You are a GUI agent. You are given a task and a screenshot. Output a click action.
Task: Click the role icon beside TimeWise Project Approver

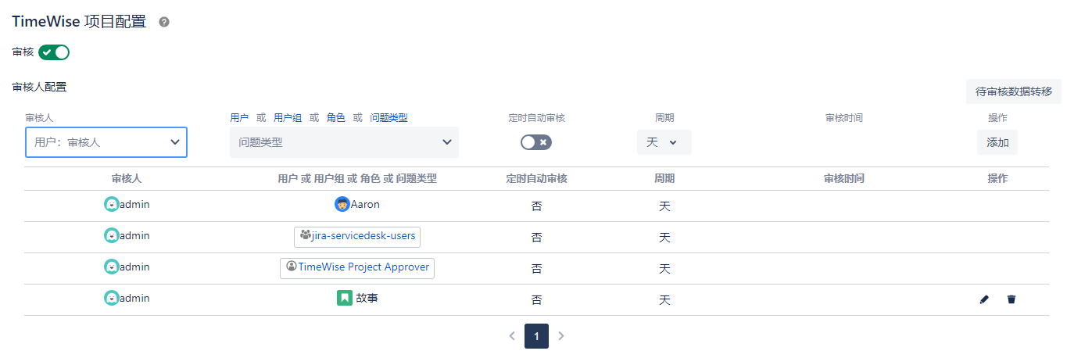point(292,267)
